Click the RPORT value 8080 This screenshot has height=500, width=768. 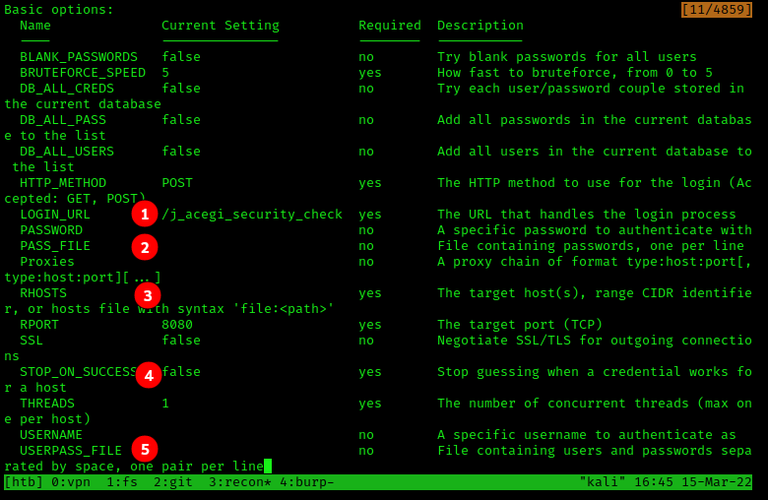click(x=177, y=325)
